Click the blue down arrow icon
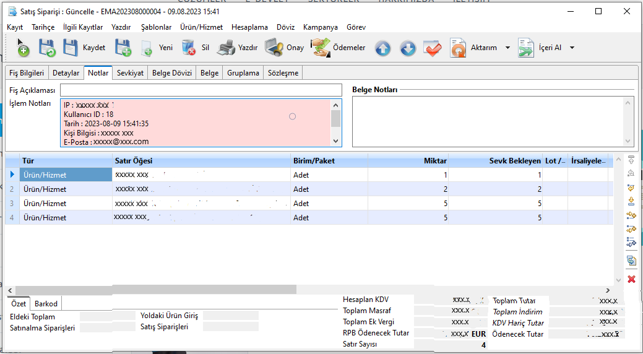Image resolution: width=643 pixels, height=354 pixels. 408,48
